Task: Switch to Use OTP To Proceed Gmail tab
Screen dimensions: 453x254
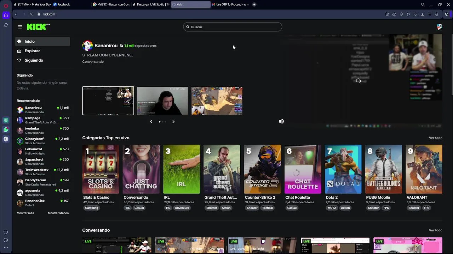Action: click(230, 5)
